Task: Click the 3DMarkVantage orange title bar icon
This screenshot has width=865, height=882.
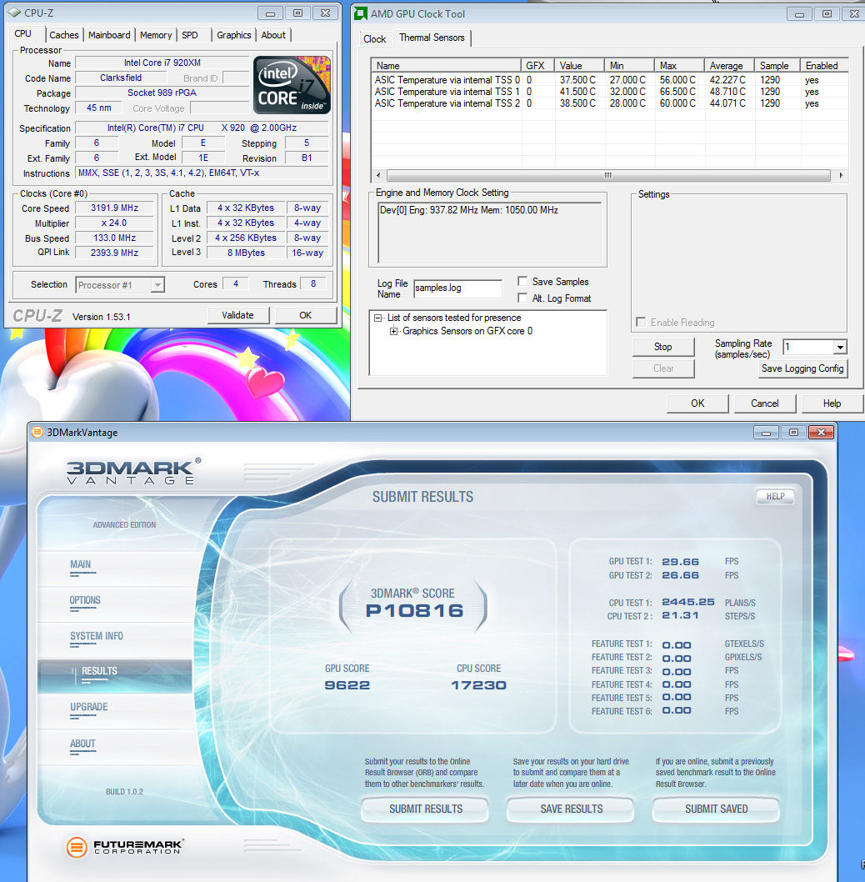Action: click(x=37, y=432)
